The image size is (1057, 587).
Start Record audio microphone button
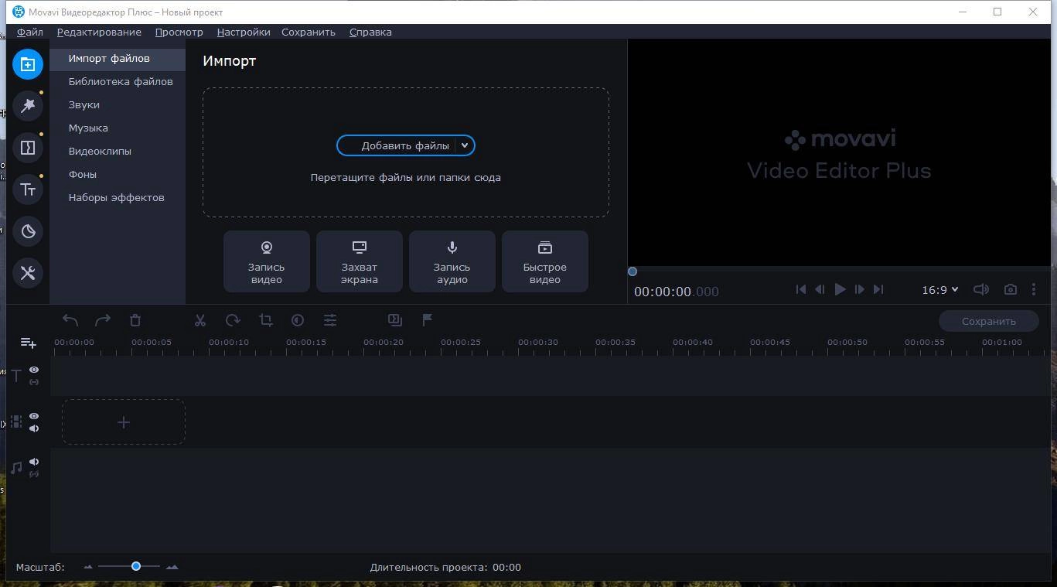point(452,261)
